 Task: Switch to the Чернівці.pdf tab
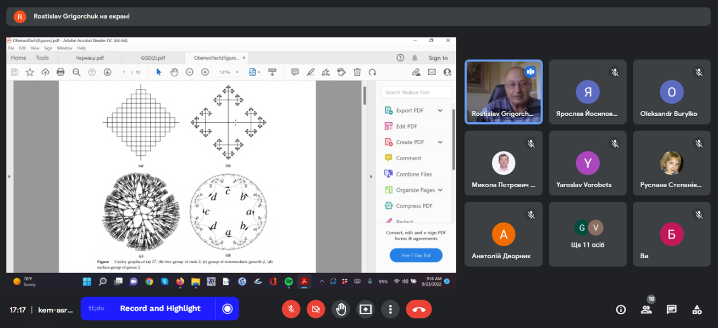tap(90, 58)
